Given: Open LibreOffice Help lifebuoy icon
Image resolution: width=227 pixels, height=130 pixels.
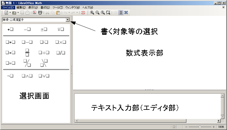Looking at the screenshot, I should (83, 13).
